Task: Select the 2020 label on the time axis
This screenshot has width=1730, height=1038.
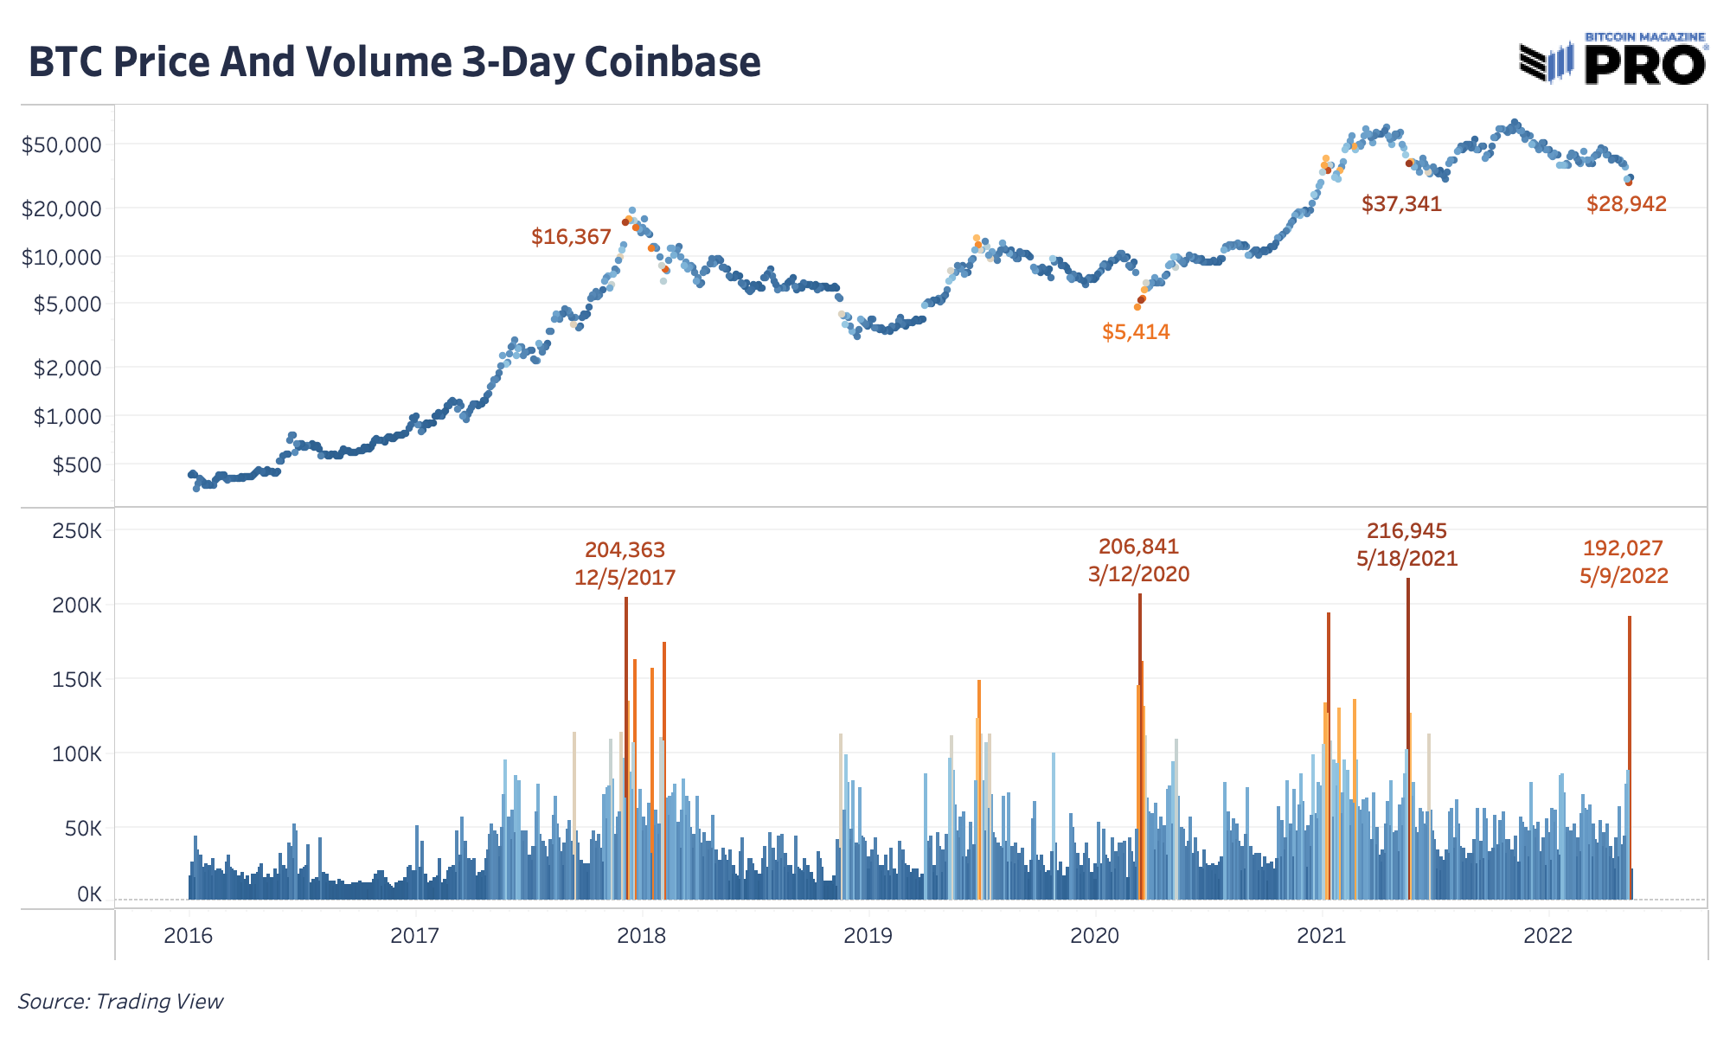Action: click(x=1095, y=935)
